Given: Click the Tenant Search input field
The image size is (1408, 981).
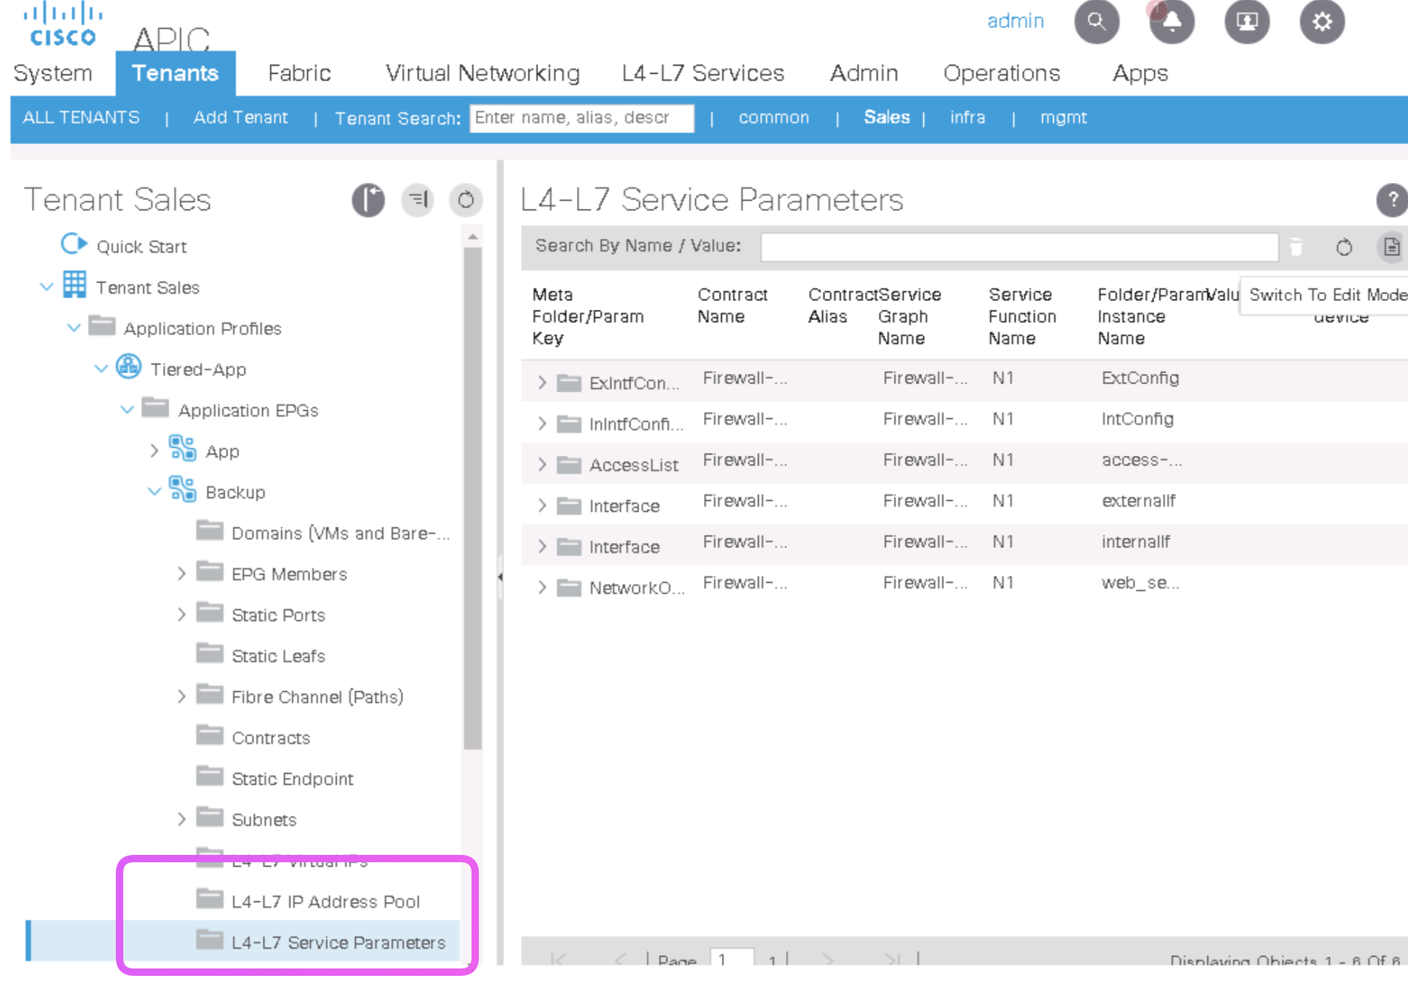Looking at the screenshot, I should point(581,118).
